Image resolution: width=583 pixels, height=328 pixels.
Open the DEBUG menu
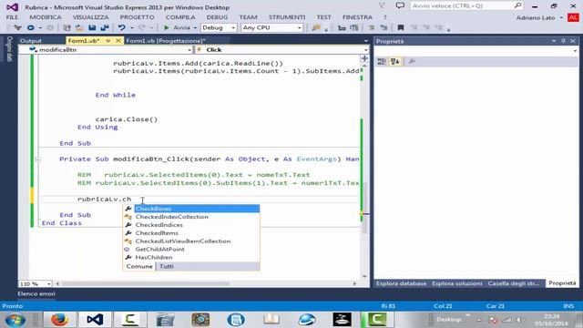[x=217, y=17]
